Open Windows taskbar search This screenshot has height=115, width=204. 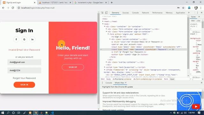[x=8, y=113]
